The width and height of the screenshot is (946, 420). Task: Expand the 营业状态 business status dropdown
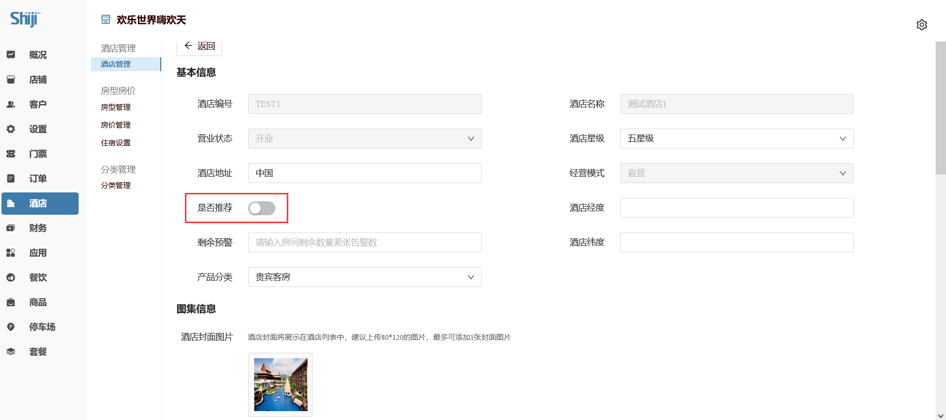364,139
